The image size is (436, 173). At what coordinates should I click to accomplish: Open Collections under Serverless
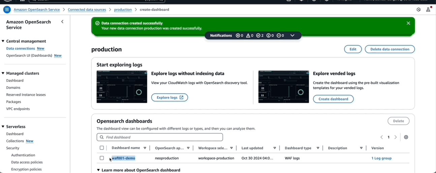click(15, 141)
